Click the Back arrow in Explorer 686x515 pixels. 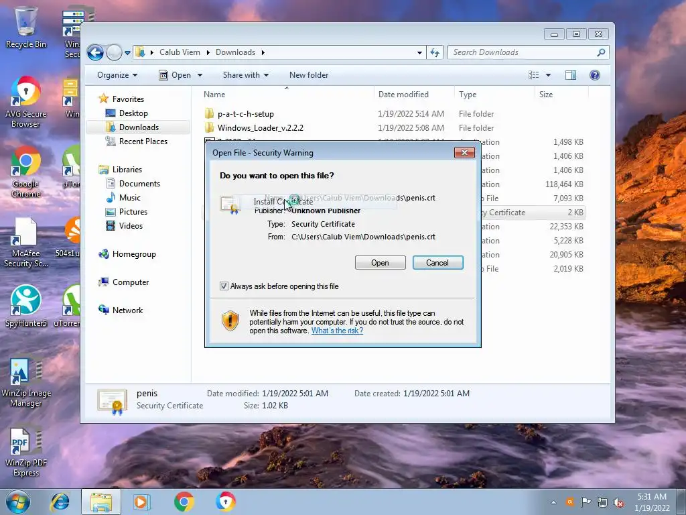pyautogui.click(x=95, y=52)
